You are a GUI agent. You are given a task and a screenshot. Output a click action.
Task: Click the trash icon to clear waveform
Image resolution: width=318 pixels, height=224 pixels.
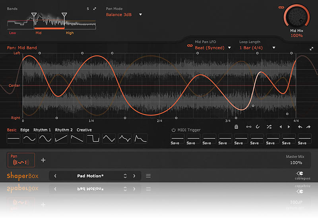click(237, 127)
